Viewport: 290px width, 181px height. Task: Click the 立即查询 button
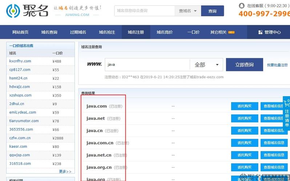click(x=244, y=65)
